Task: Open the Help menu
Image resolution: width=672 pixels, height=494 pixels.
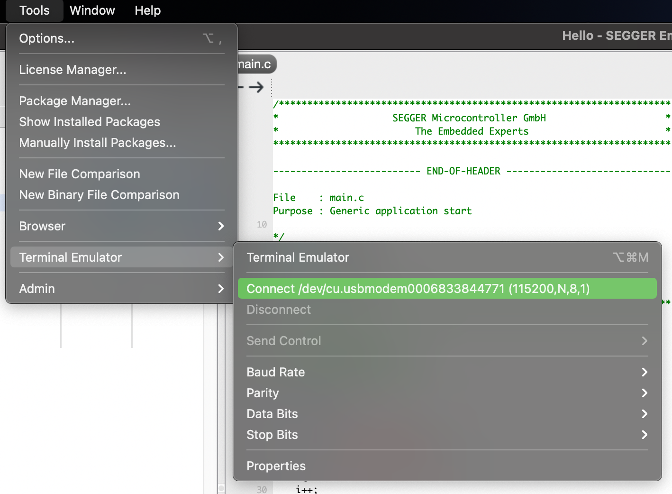Action: (x=147, y=10)
